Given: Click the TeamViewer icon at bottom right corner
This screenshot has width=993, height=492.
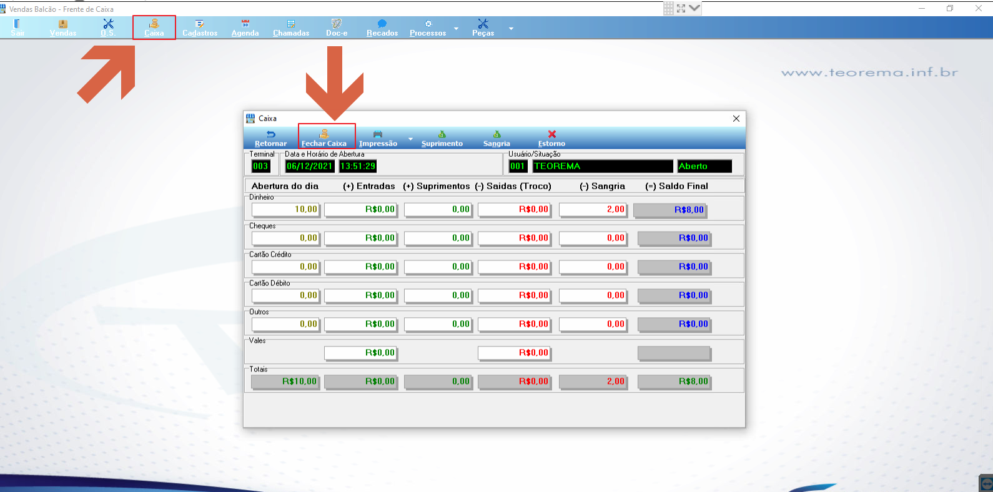Looking at the screenshot, I should click(986, 484).
